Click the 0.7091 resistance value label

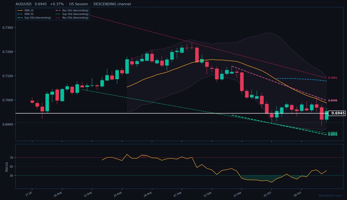coord(333,78)
